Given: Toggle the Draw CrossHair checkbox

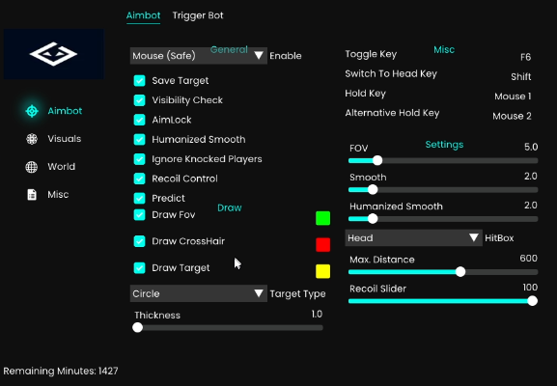Looking at the screenshot, I should pyautogui.click(x=140, y=241).
